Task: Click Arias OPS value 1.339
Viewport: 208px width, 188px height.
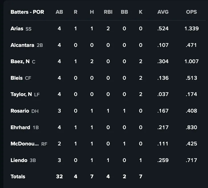Action: point(191,29)
